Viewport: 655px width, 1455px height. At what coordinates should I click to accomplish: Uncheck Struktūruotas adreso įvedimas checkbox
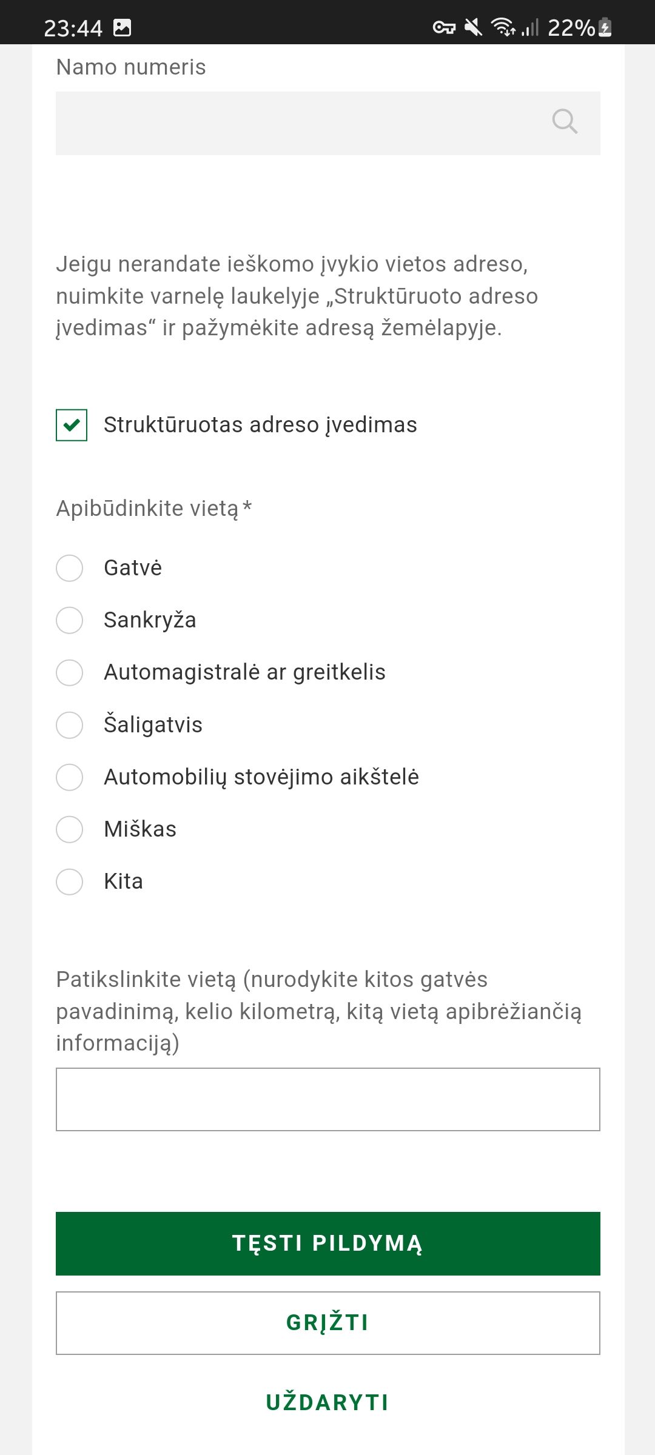[72, 425]
